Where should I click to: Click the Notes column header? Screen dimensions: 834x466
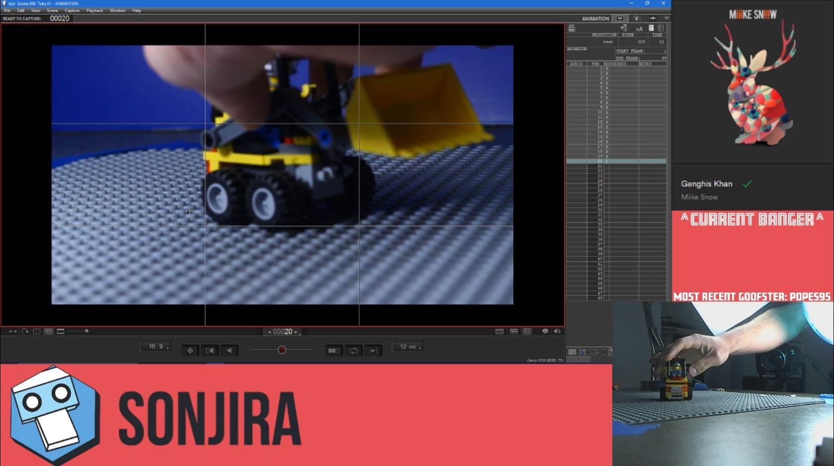point(645,64)
